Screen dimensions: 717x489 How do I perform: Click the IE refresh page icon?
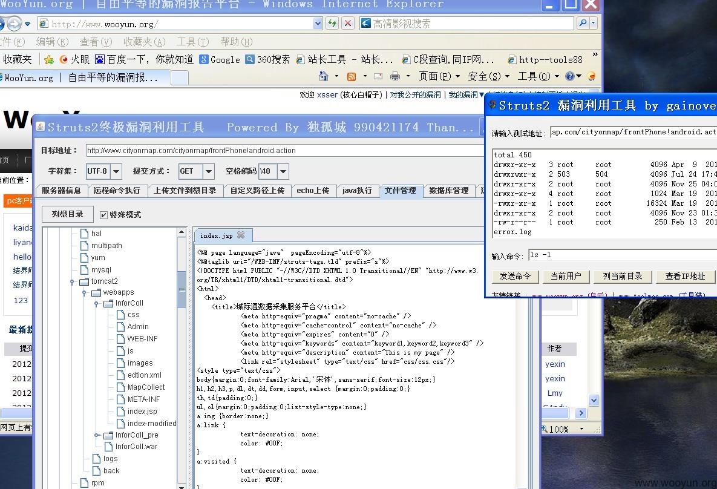coord(332,23)
